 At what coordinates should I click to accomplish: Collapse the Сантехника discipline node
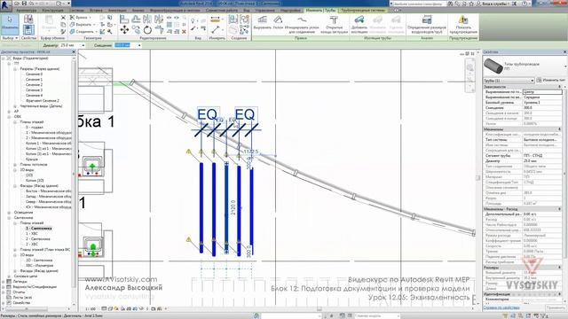(x=10, y=218)
